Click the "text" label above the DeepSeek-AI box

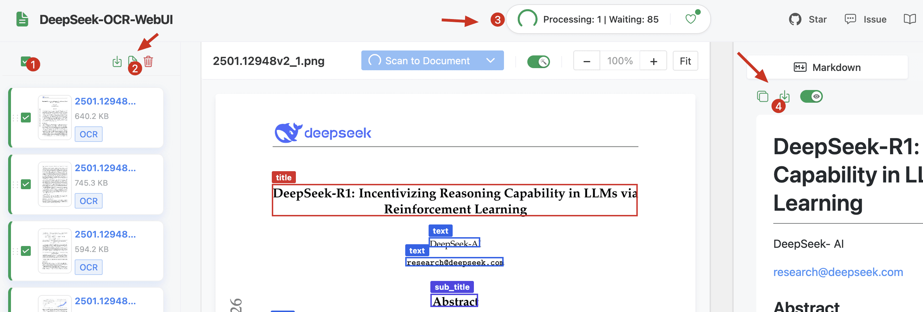(x=440, y=231)
